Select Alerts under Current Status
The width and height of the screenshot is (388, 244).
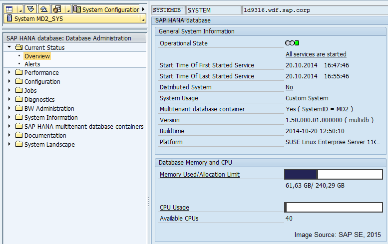pos(32,64)
